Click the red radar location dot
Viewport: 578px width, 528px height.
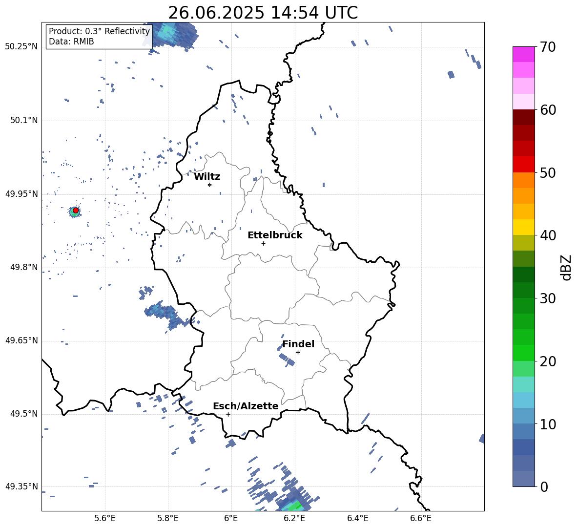click(x=76, y=211)
